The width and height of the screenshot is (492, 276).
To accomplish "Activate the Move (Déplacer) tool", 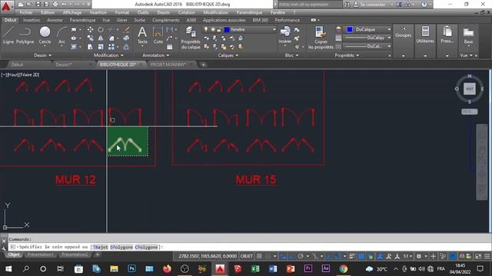I will point(90,29).
